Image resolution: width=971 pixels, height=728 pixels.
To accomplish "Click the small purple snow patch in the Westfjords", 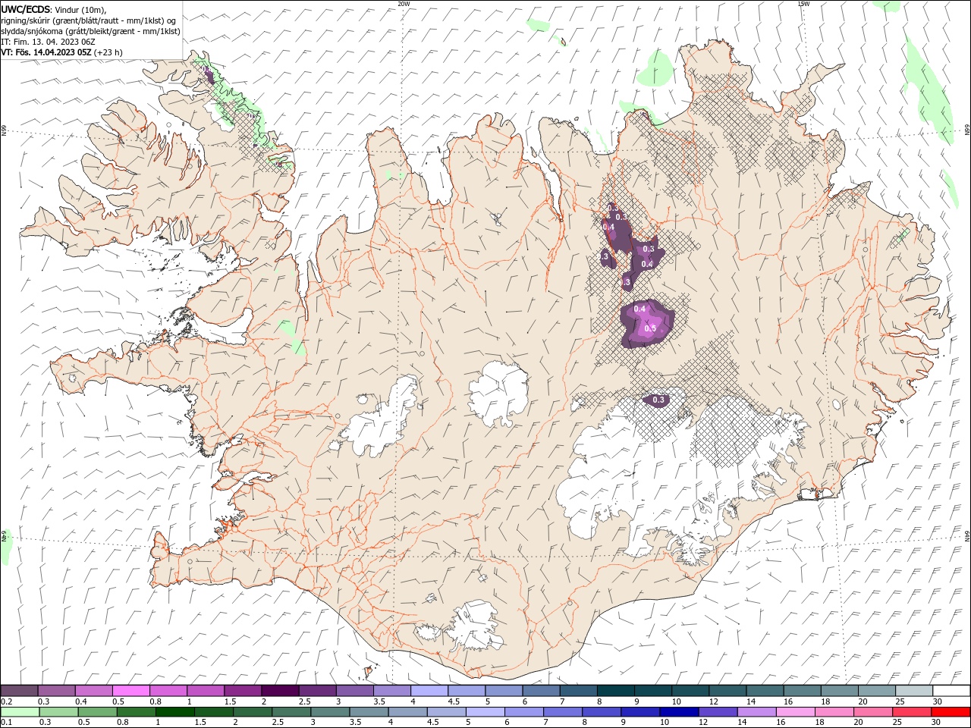I will coord(209,77).
